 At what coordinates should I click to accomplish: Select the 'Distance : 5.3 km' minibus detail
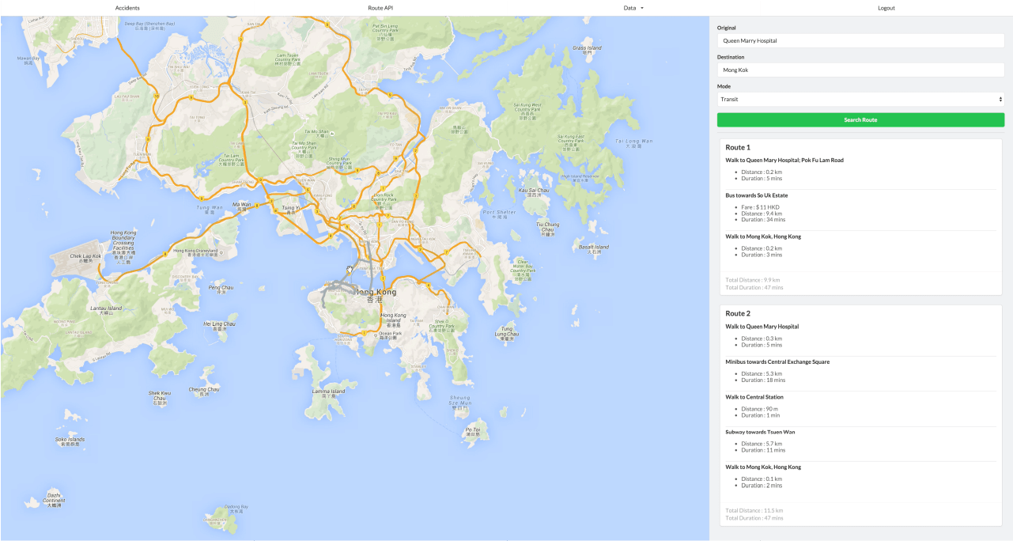pyautogui.click(x=762, y=373)
